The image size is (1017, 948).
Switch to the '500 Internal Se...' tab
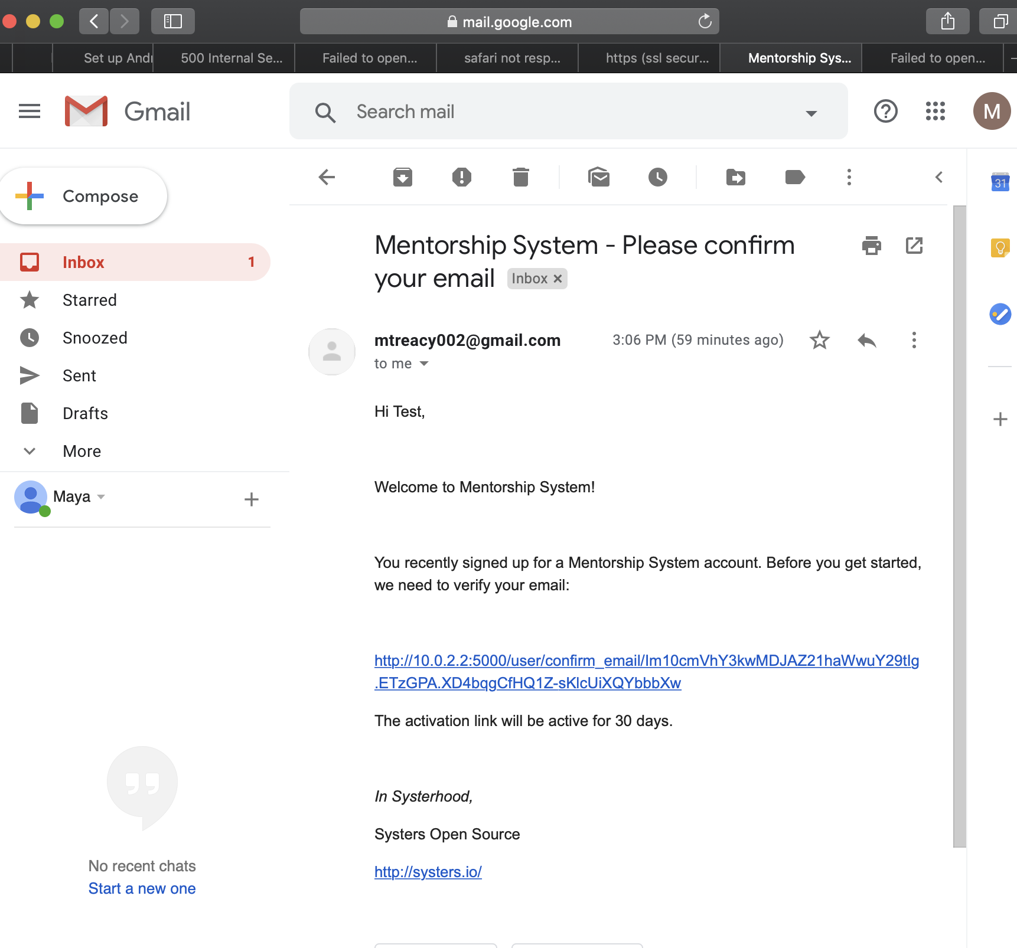(x=224, y=58)
